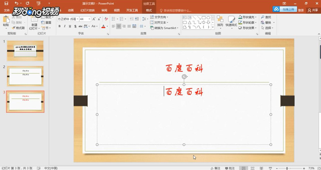Open the font name dropdown

click(77, 19)
